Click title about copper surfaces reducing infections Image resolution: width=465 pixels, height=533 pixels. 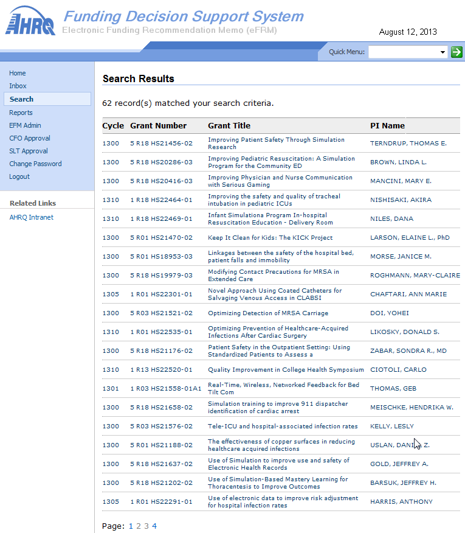[x=281, y=445]
